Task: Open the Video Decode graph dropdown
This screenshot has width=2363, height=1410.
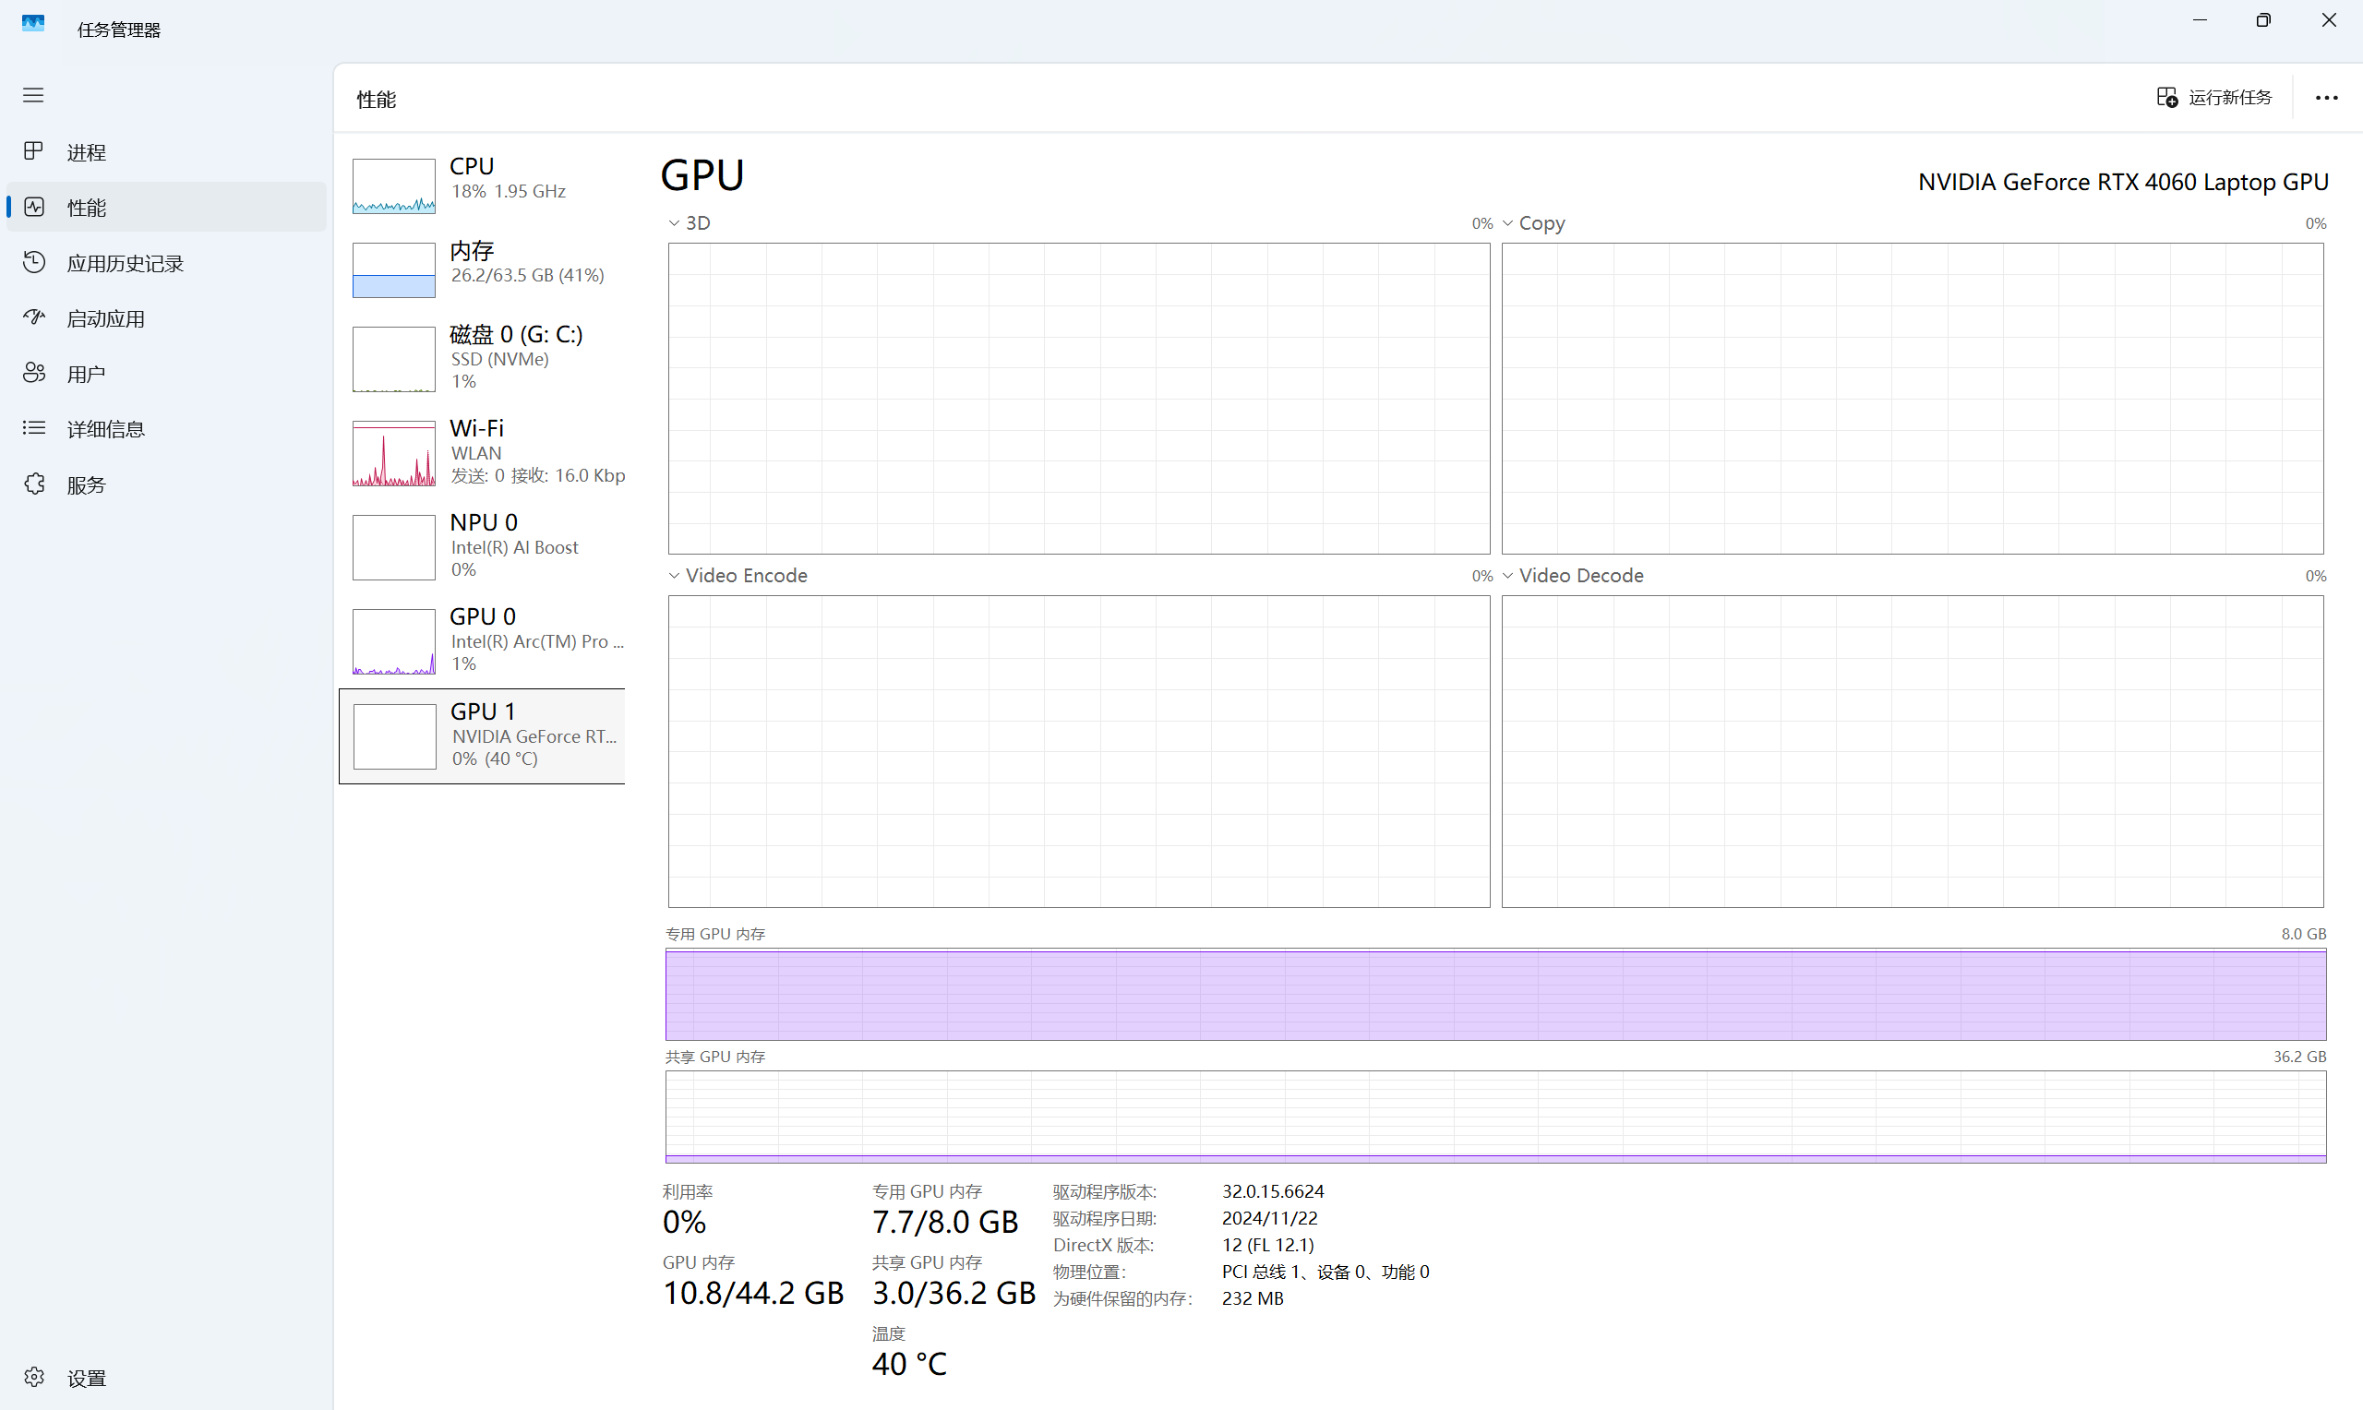Action: click(x=1508, y=576)
